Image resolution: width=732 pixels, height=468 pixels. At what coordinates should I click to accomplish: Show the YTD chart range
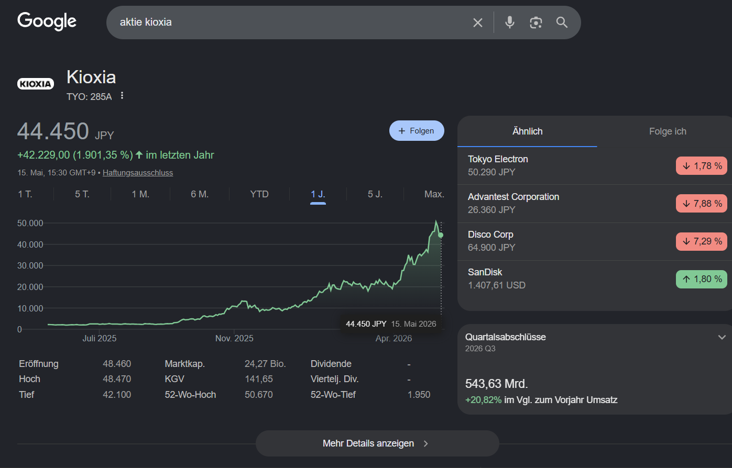coord(259,194)
